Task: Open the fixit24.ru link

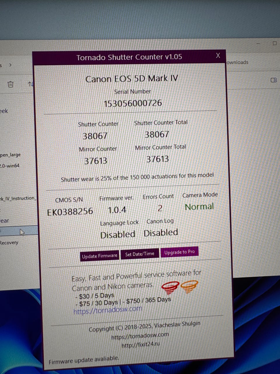Action: coord(141,344)
